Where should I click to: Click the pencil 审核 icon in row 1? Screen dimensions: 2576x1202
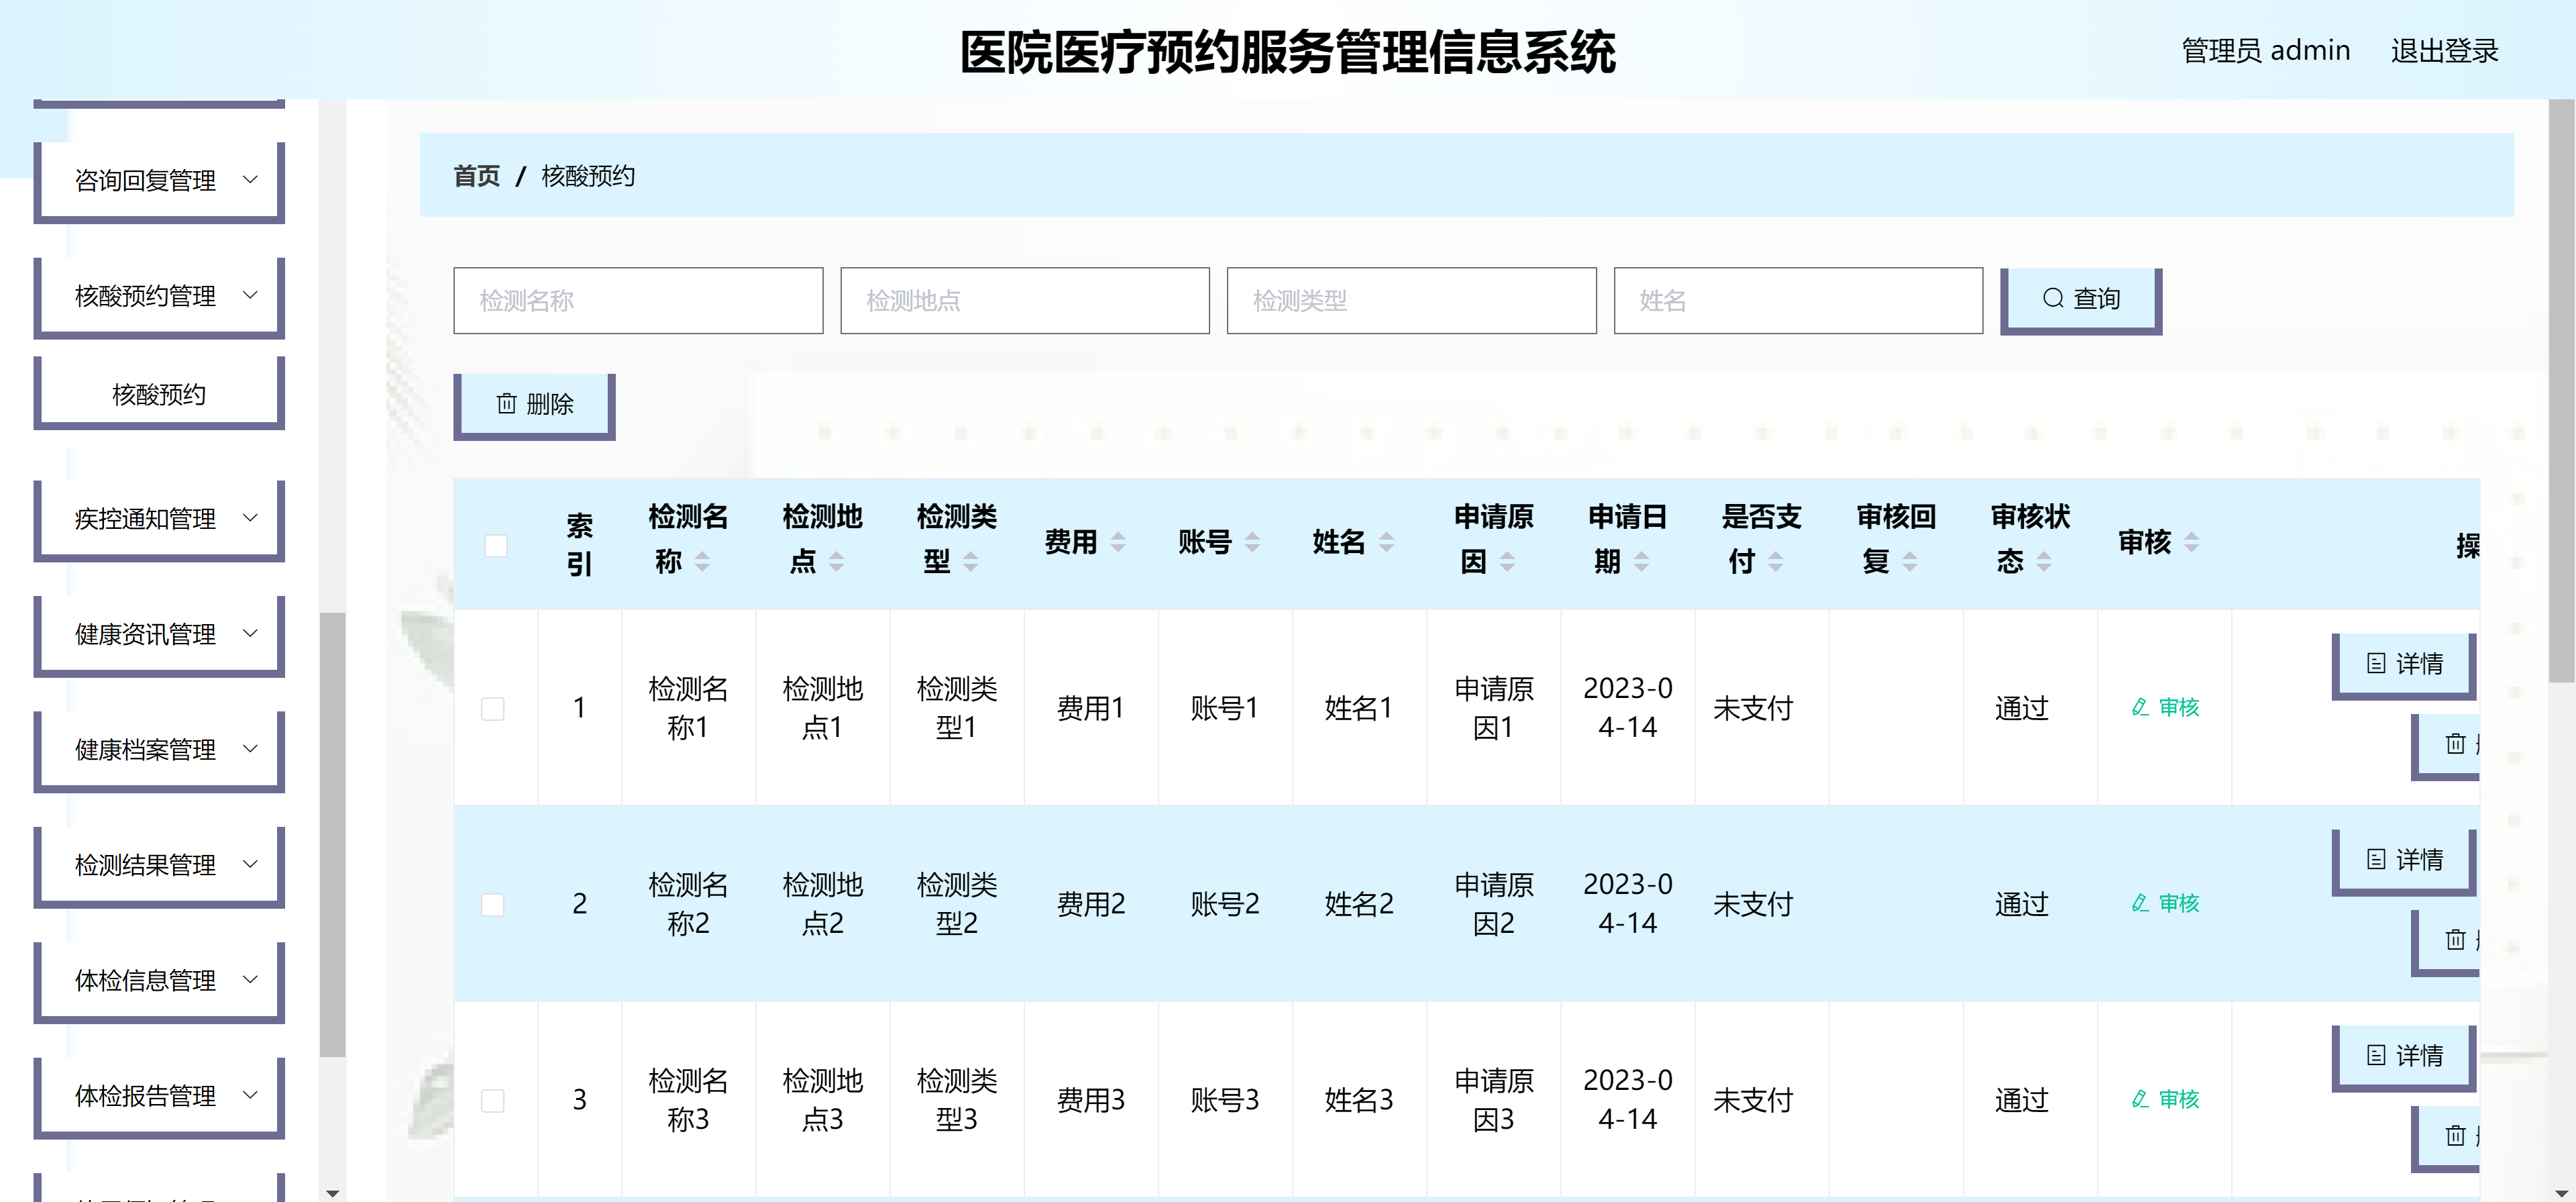(2140, 707)
